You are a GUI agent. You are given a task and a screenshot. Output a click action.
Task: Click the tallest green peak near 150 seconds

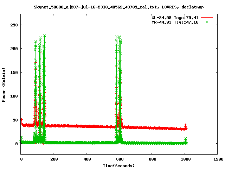pyautogui.click(x=45, y=36)
